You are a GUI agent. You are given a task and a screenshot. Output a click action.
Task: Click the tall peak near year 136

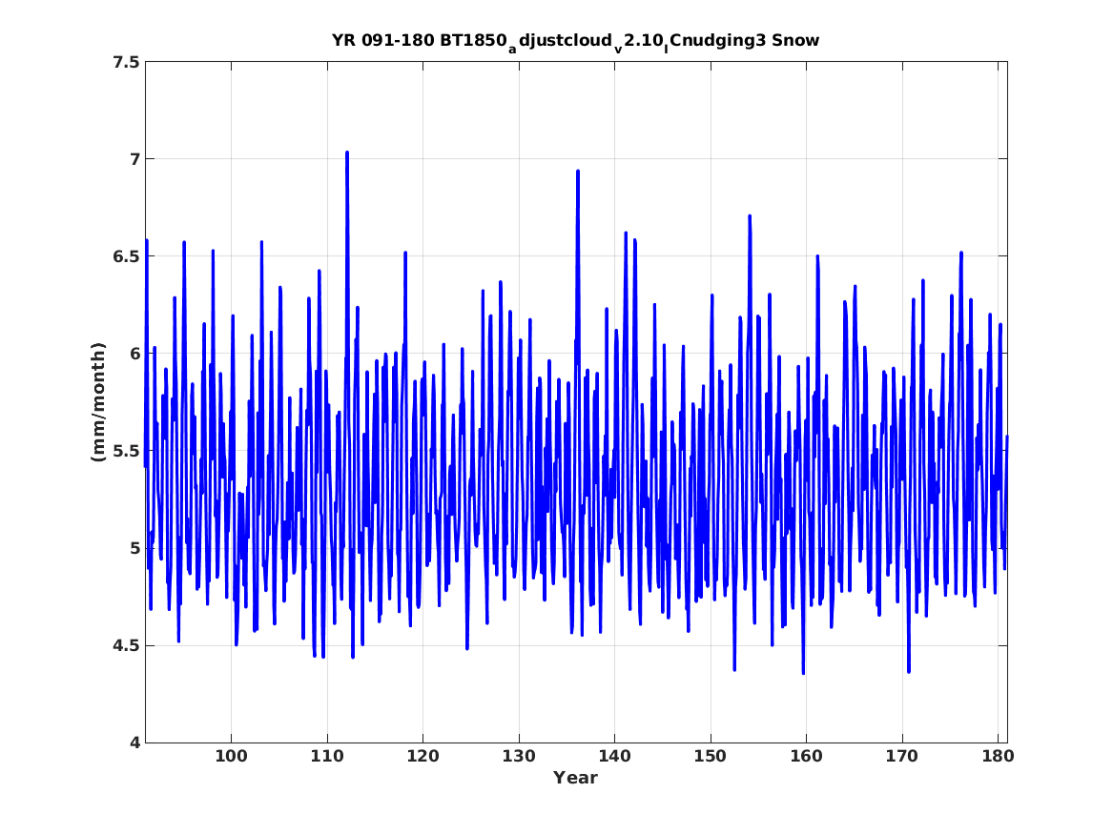pos(578,173)
